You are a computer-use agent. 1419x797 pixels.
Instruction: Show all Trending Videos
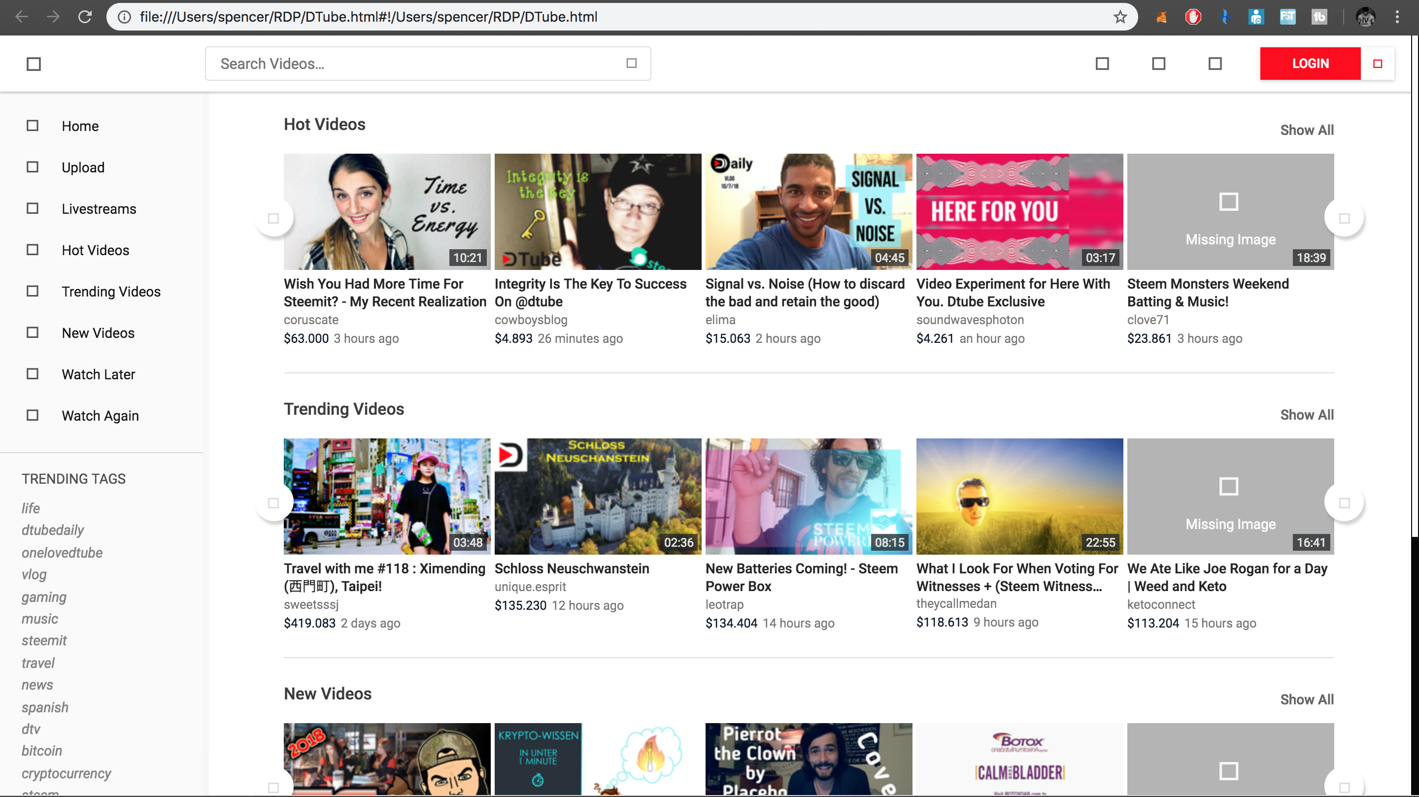tap(1307, 415)
